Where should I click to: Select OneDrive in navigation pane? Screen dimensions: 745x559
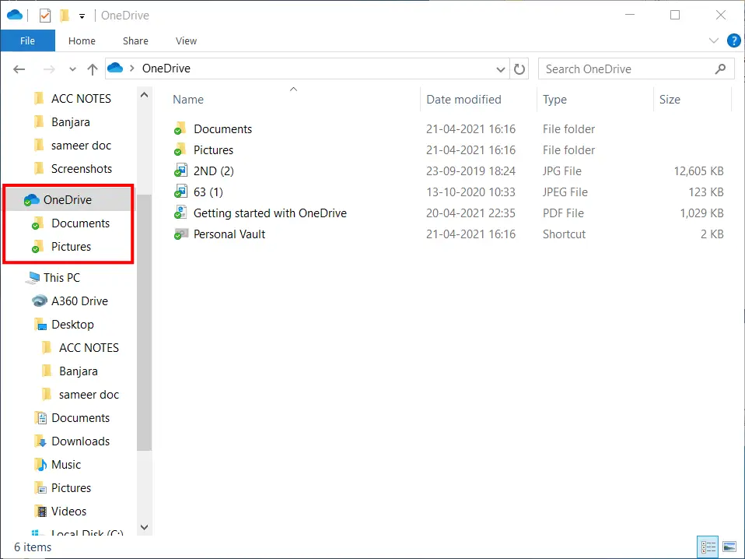[x=68, y=200]
